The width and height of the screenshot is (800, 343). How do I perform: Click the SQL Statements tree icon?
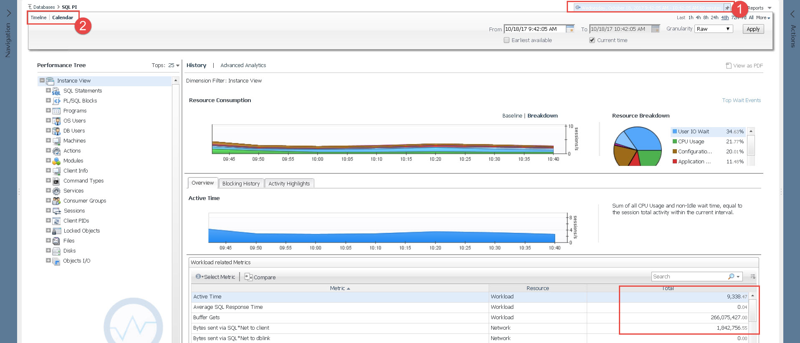coord(56,91)
